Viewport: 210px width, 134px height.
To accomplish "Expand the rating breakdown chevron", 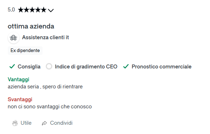I will coord(51,10).
